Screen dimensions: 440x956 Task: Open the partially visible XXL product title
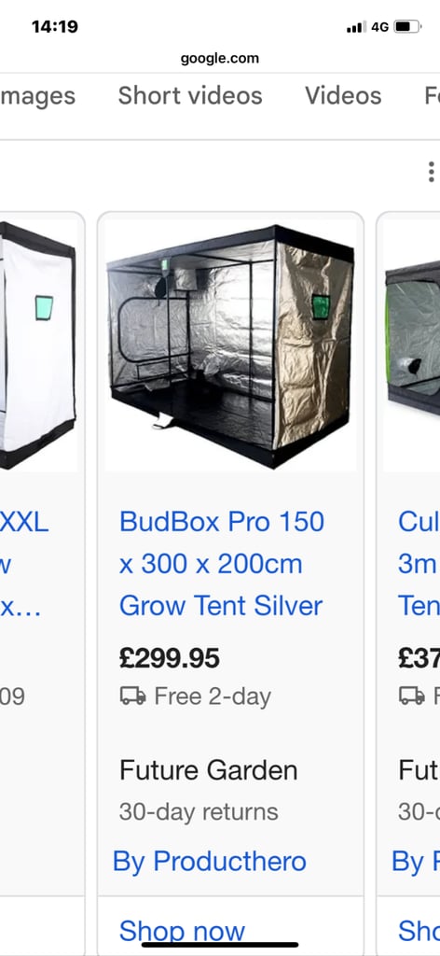23,564
